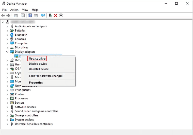The image size is (193, 135).
Task: Choose Update driver from context menu
Action: point(37,59)
